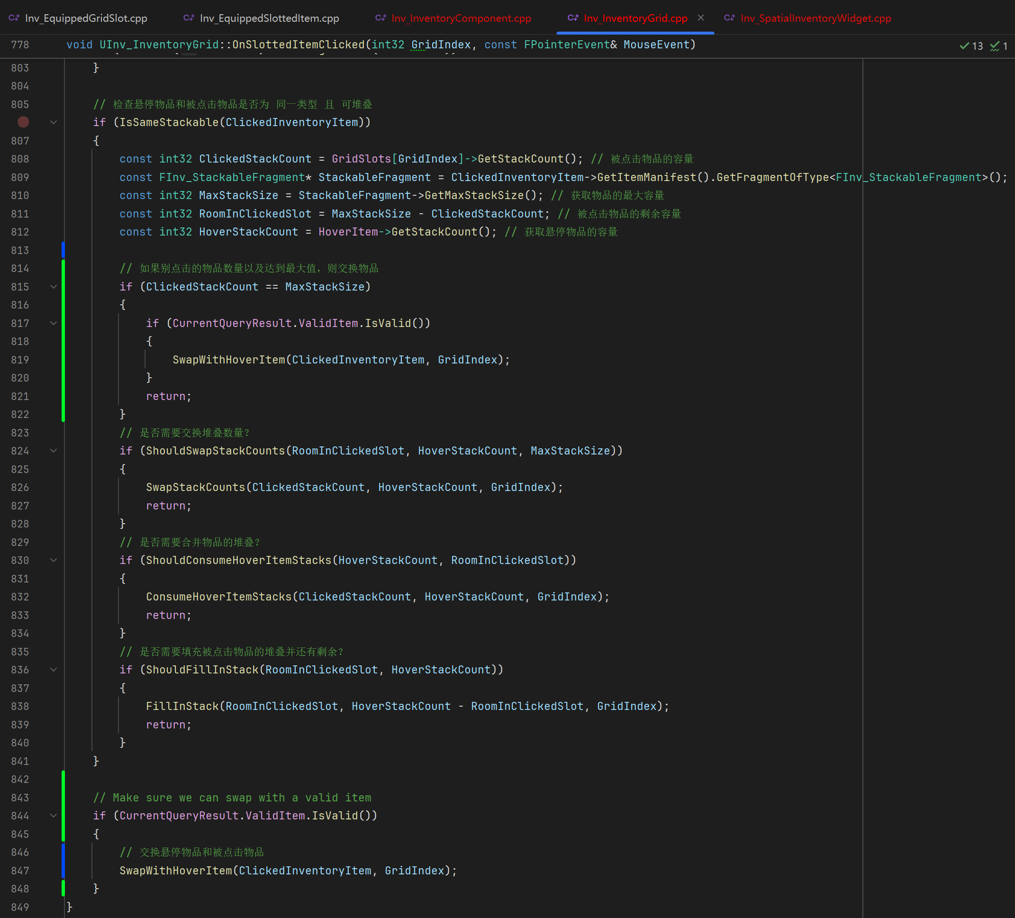Click SwapStackCounts function call on line 826
Image resolution: width=1015 pixels, height=918 pixels.
point(195,488)
